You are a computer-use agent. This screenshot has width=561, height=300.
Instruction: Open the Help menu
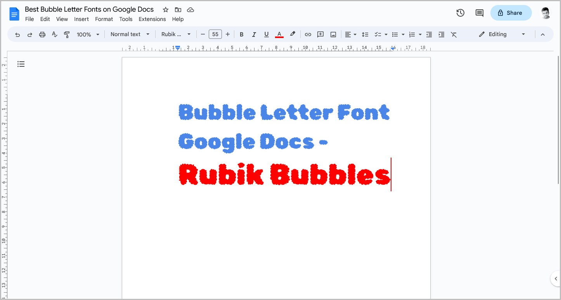178,19
